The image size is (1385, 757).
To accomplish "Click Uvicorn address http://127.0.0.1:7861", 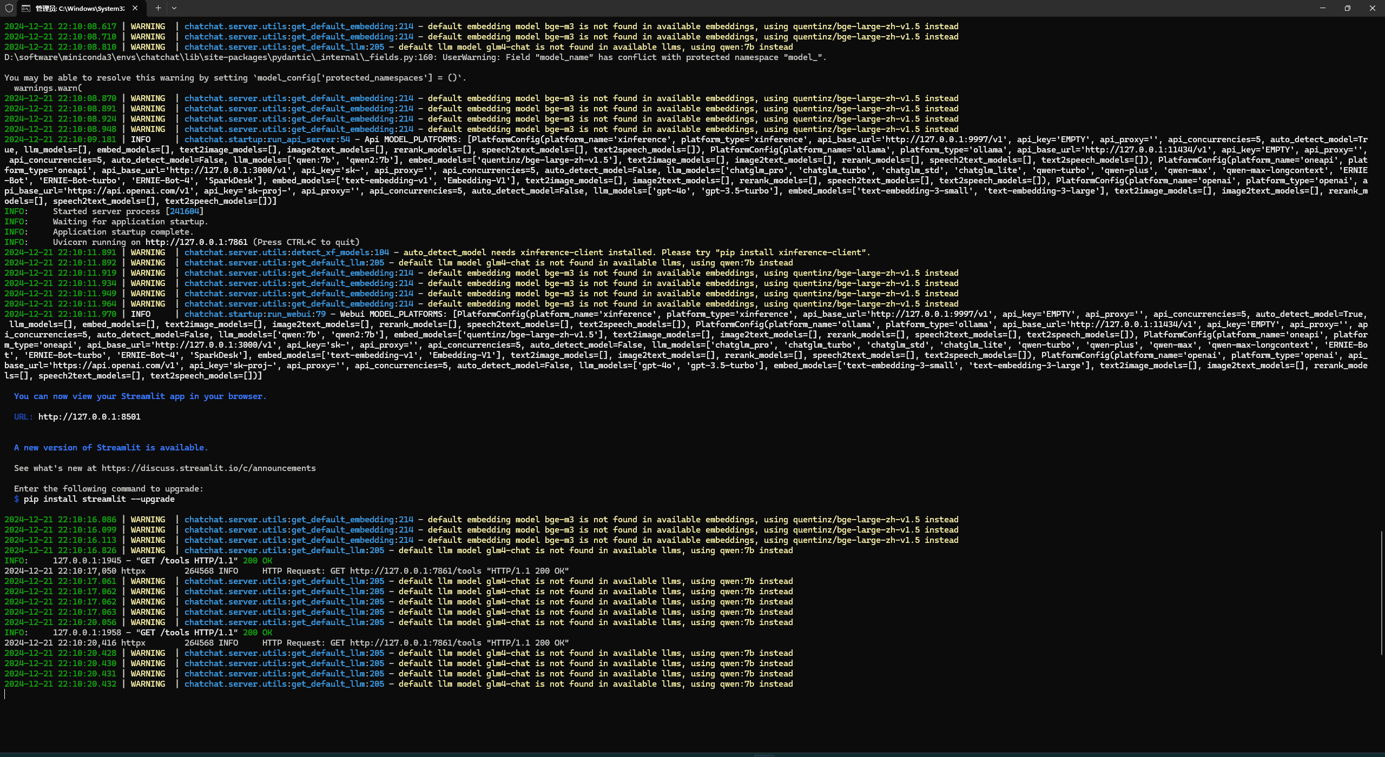I will (196, 242).
